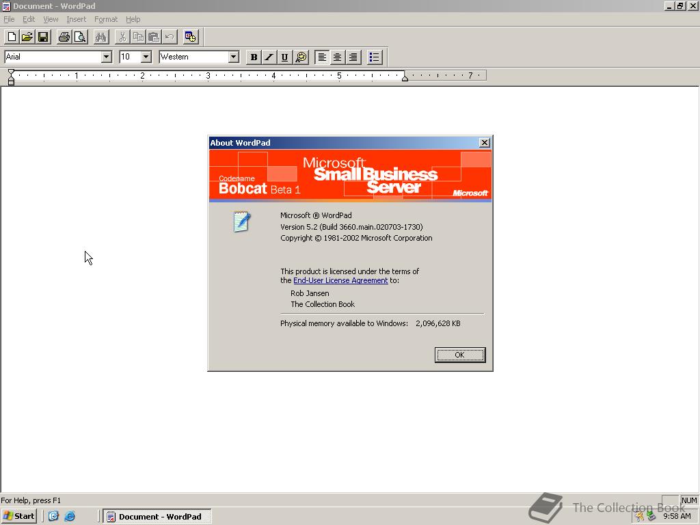Close the About WordPad dialog with X
The height and width of the screenshot is (525, 700).
point(485,142)
